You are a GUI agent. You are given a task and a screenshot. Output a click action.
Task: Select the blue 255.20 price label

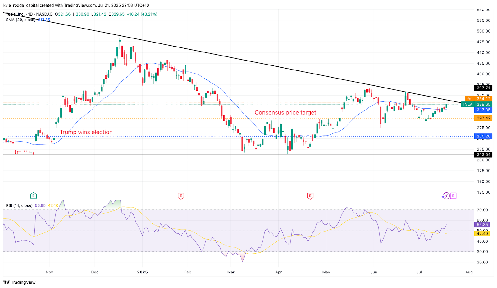click(483, 136)
